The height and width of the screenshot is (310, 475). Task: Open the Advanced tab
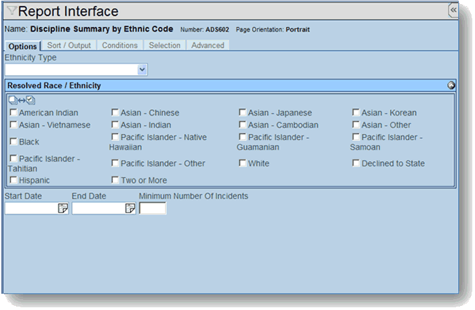tap(208, 45)
